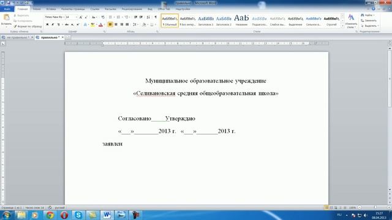This screenshot has width=392, height=220.
Task: Click the Clear Formatting icon
Action: (103, 17)
